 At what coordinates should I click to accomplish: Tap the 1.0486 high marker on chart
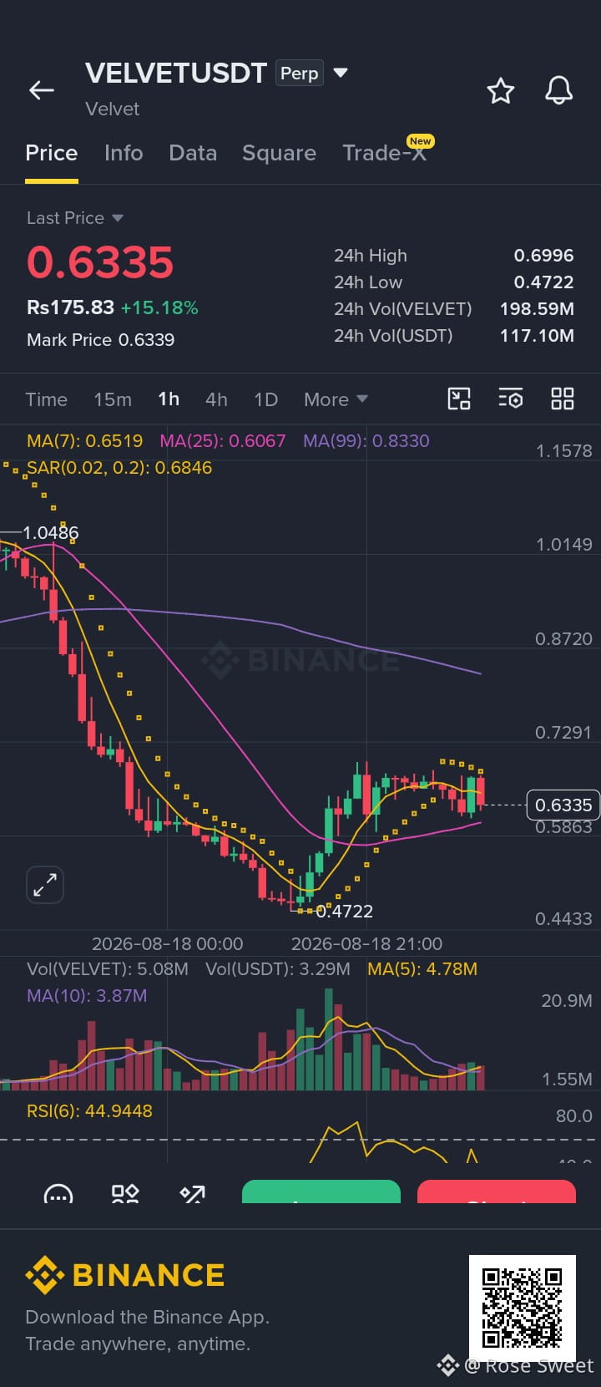point(50,532)
